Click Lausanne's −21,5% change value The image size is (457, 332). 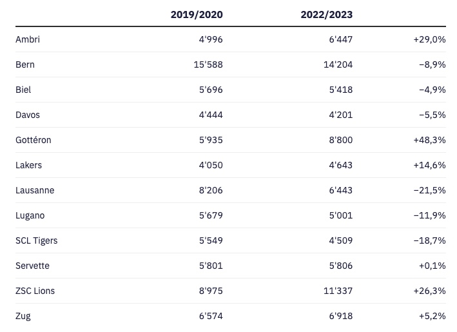coord(429,190)
